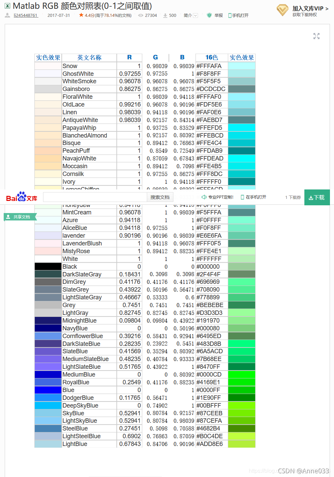Open Baidu Wenku logo
This screenshot has width=334, height=477.
tap(22, 197)
